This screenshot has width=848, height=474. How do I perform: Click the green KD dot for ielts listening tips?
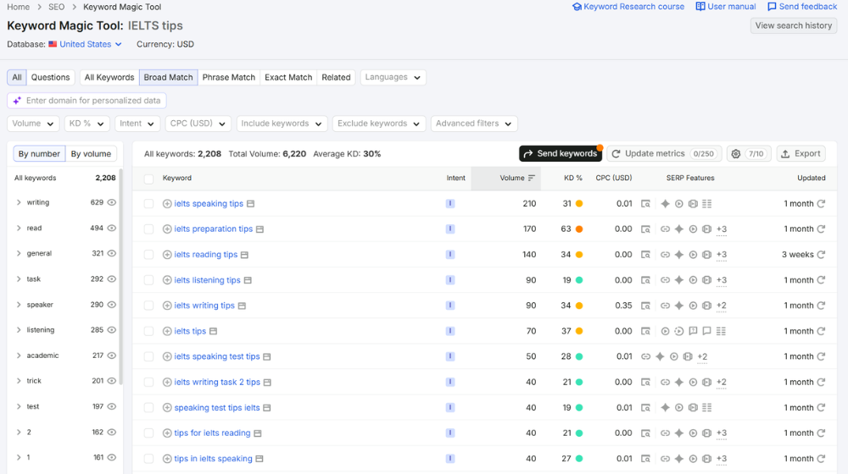pos(579,280)
